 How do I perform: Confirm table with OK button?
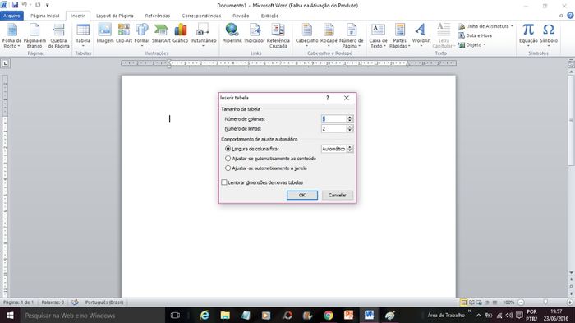tap(302, 196)
